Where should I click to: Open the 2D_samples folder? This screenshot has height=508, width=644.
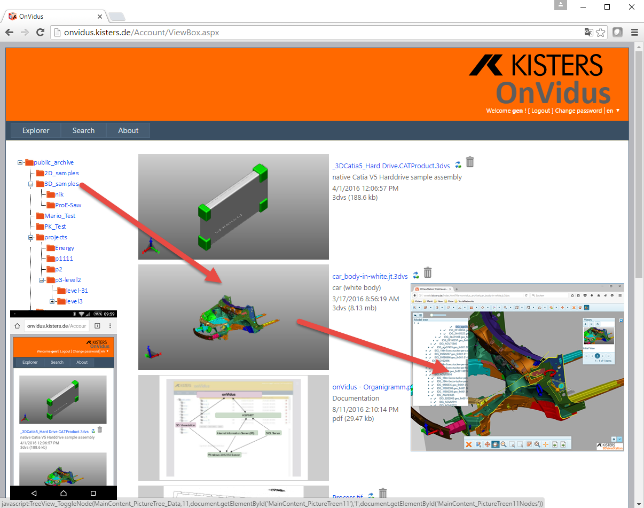tap(61, 173)
